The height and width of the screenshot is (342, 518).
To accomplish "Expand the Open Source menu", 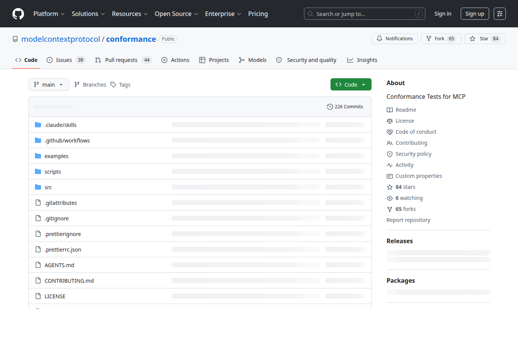I will [176, 14].
